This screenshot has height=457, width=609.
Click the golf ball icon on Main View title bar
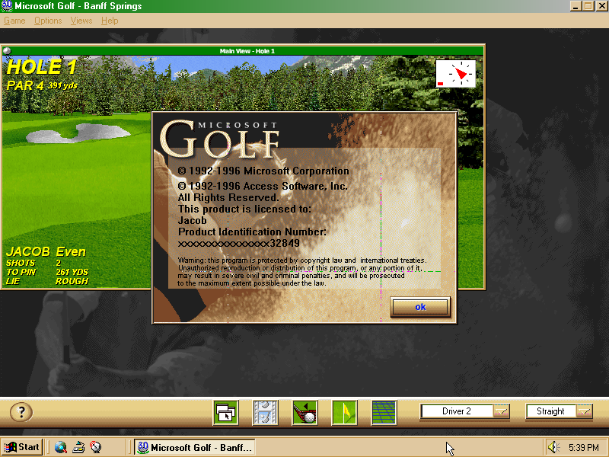point(7,51)
